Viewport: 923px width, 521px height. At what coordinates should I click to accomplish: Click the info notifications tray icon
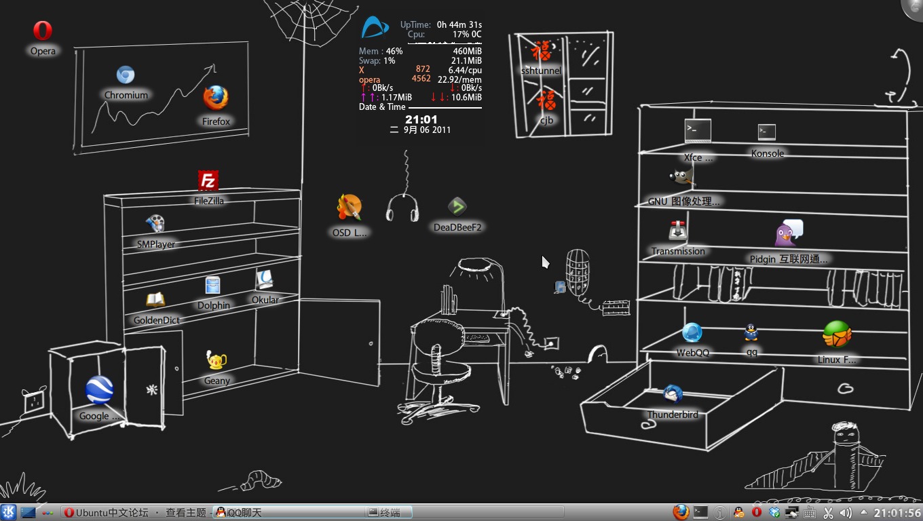click(x=720, y=513)
